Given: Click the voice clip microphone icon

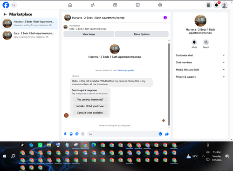Looking at the screenshot, I should coord(65,134).
